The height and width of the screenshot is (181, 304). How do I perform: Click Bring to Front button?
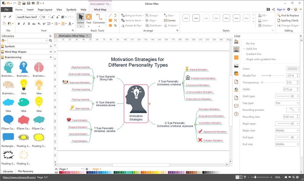pyautogui.click(x=132, y=15)
